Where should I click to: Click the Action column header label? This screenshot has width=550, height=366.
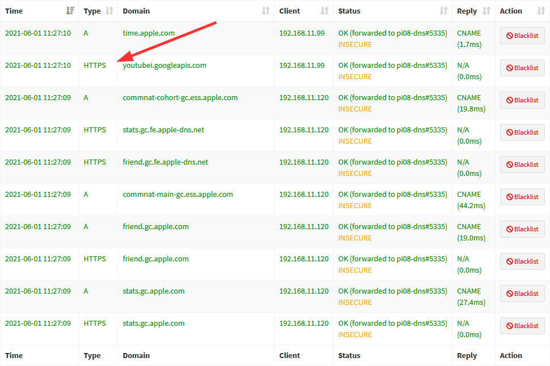(x=511, y=11)
